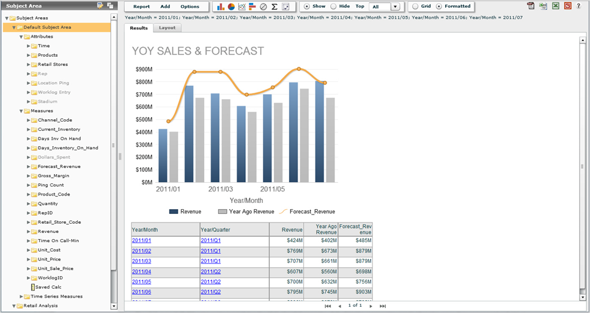Click the bar chart icon in toolbar
This screenshot has height=313, width=590.
(x=221, y=7)
